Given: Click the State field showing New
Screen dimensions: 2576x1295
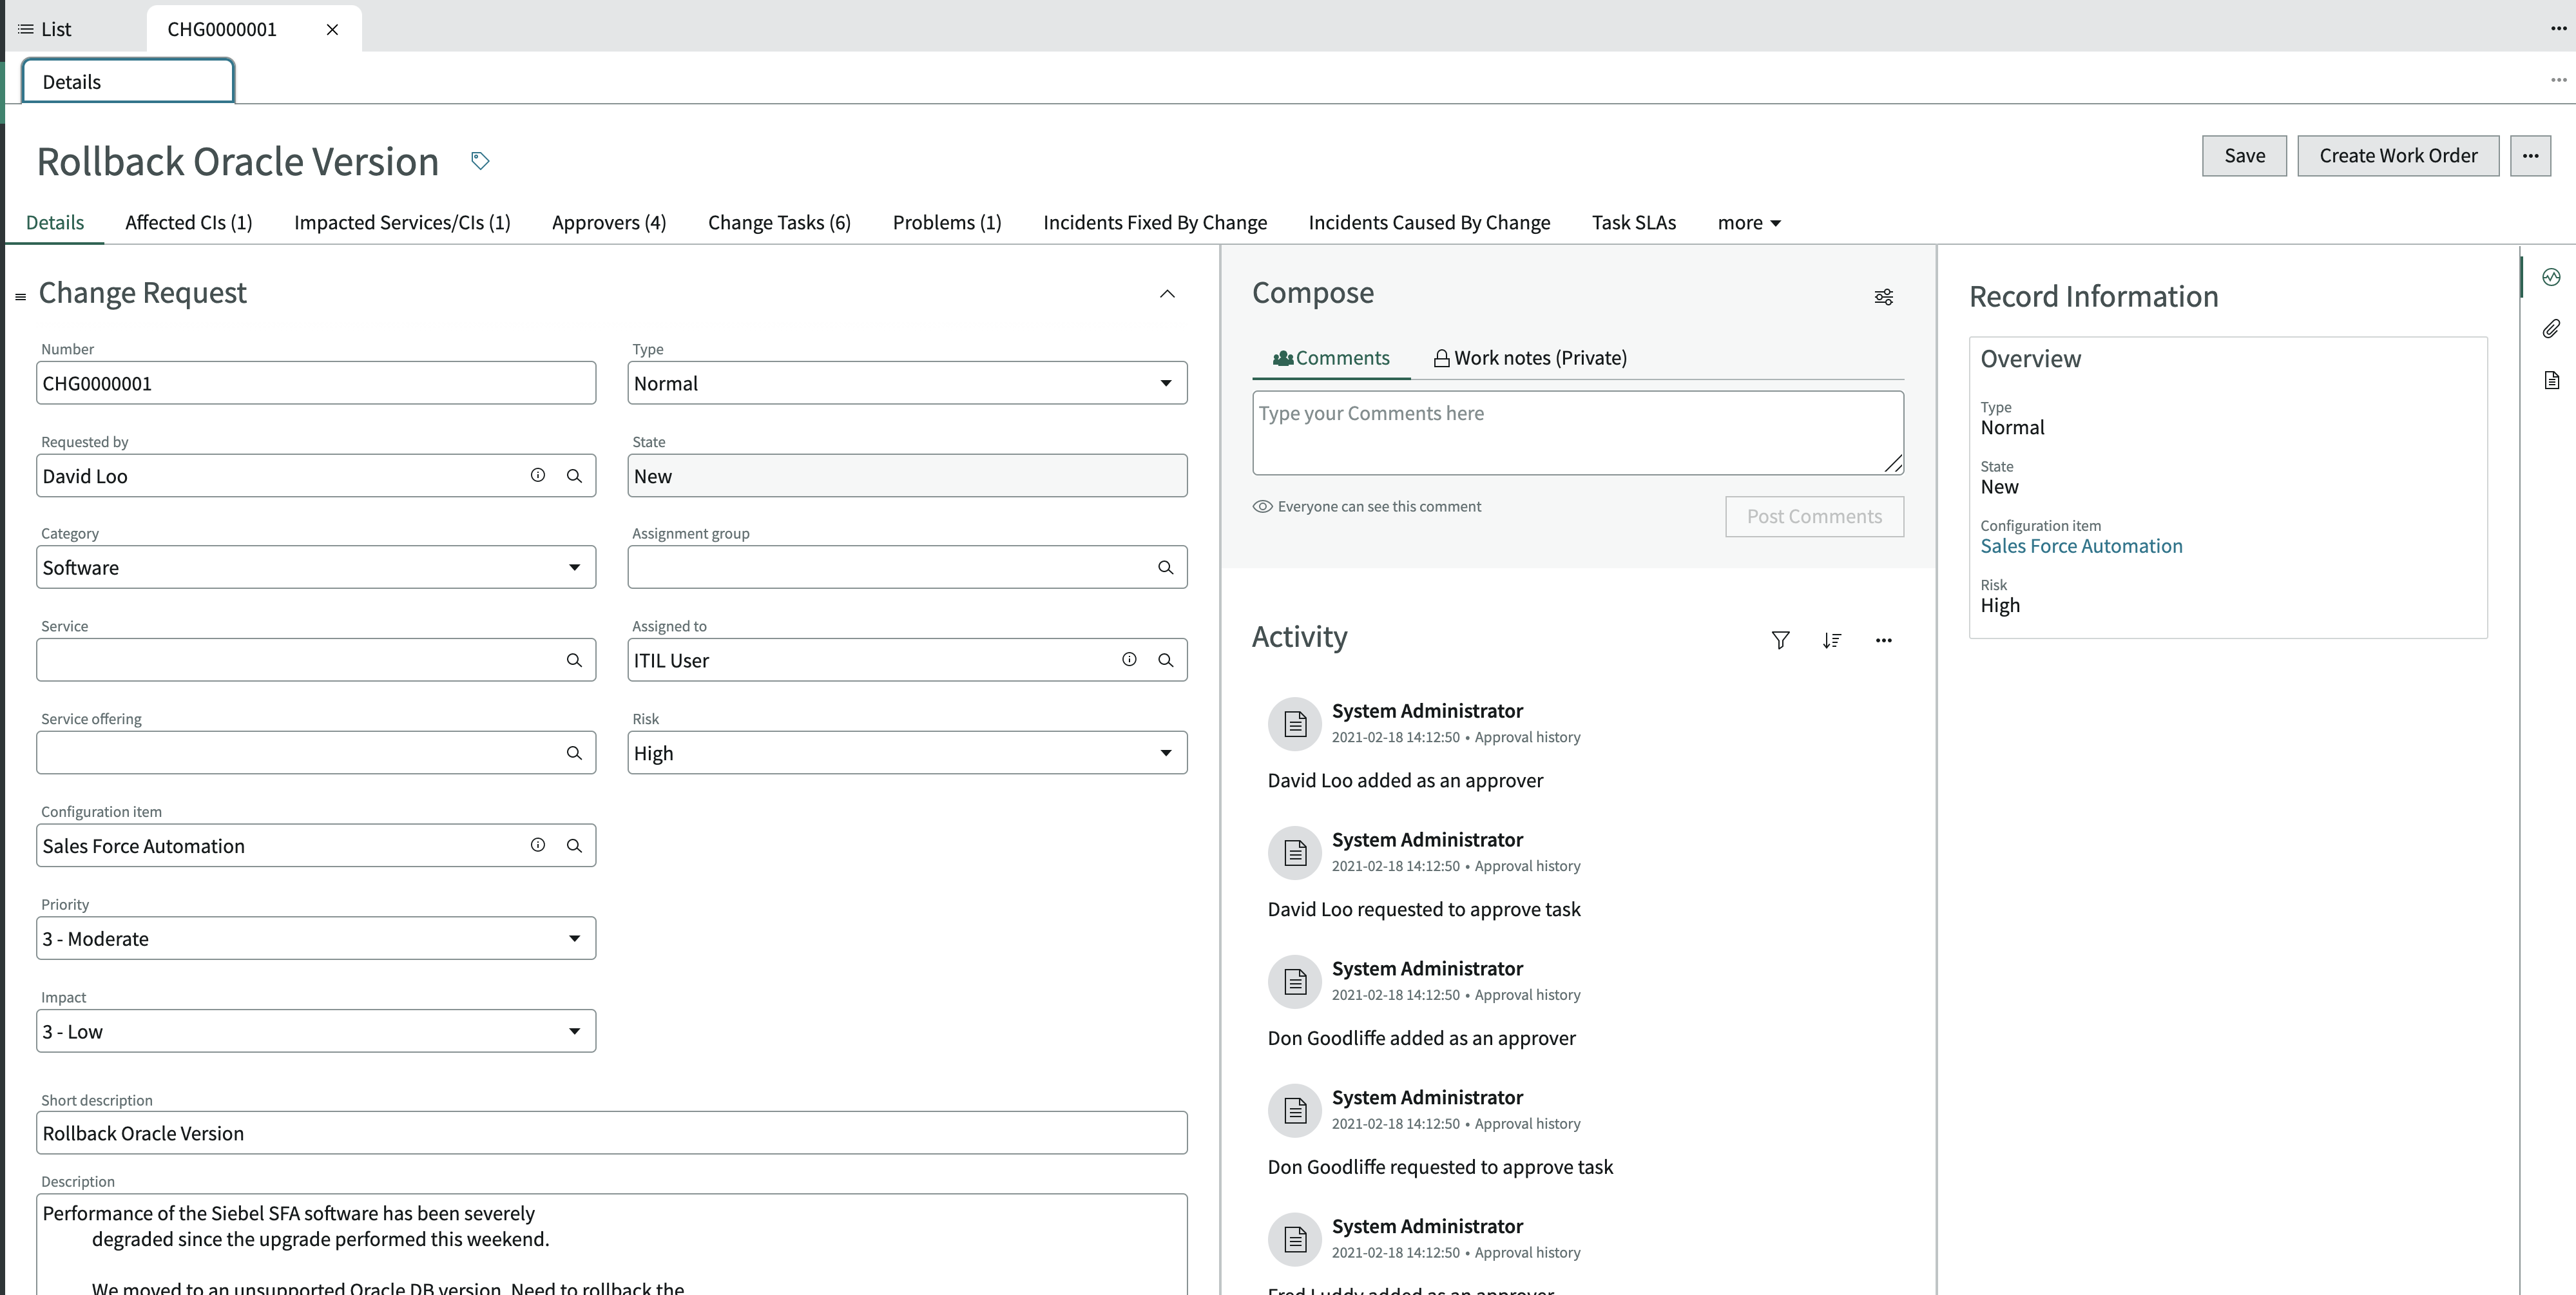Looking at the screenshot, I should pyautogui.click(x=907, y=476).
